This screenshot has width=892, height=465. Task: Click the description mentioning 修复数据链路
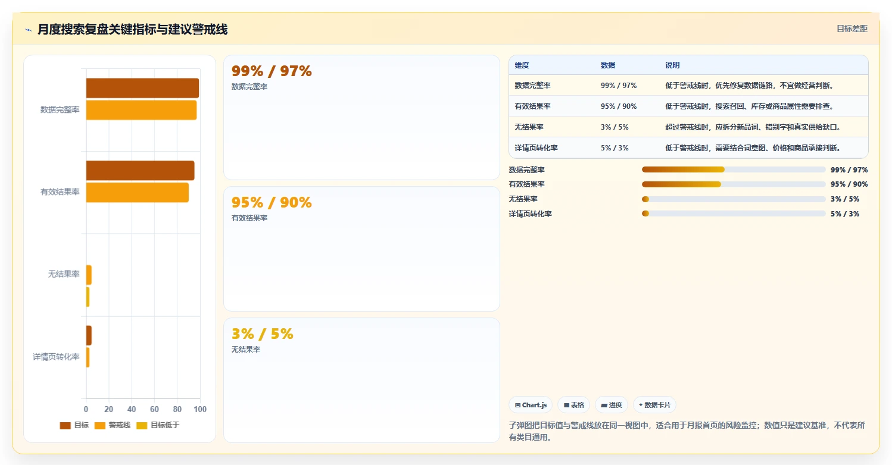[x=749, y=86]
